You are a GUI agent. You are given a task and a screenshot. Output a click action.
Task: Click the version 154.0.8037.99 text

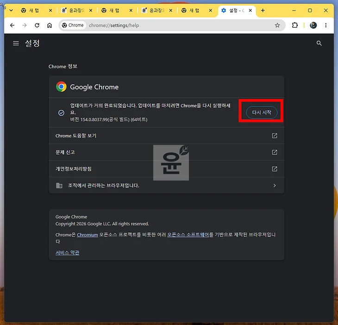pos(109,119)
